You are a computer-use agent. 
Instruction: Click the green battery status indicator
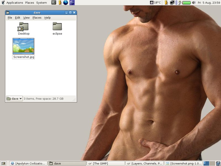pos(186,2)
